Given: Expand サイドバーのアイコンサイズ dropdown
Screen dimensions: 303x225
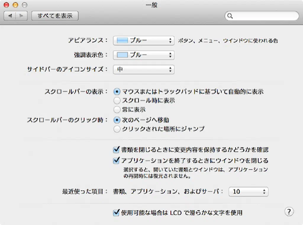Looking at the screenshot, I should [x=144, y=70].
